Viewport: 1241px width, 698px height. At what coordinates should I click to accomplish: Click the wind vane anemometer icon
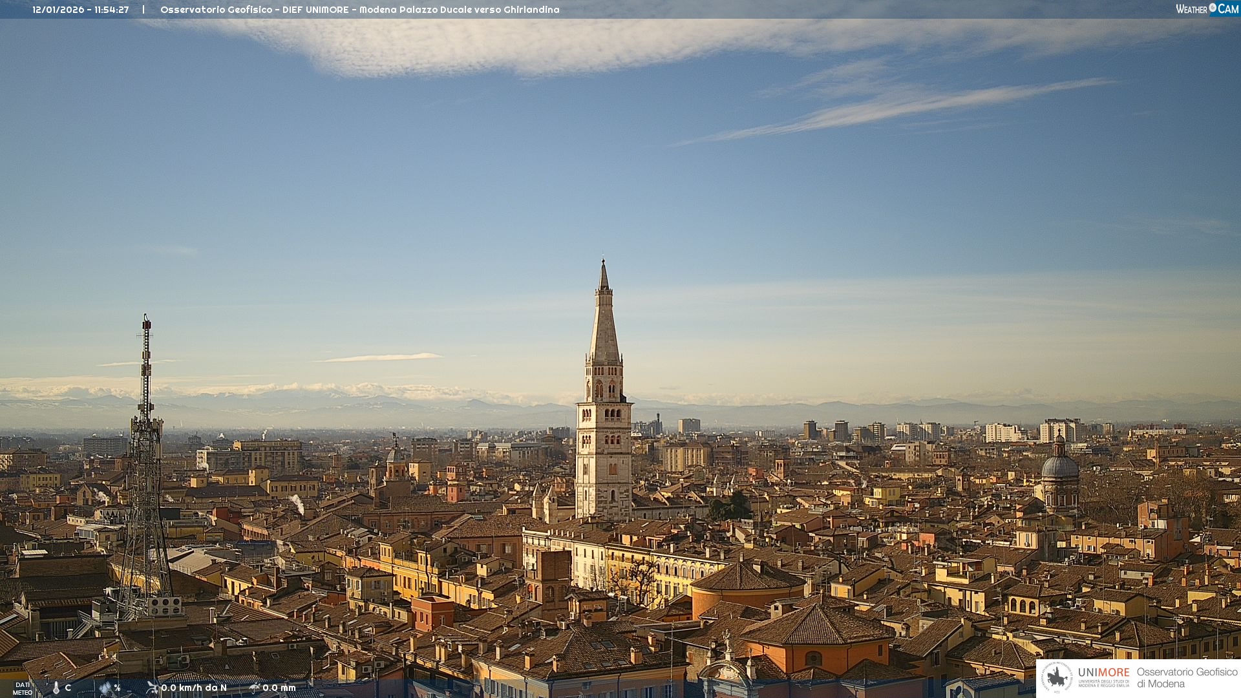152,688
